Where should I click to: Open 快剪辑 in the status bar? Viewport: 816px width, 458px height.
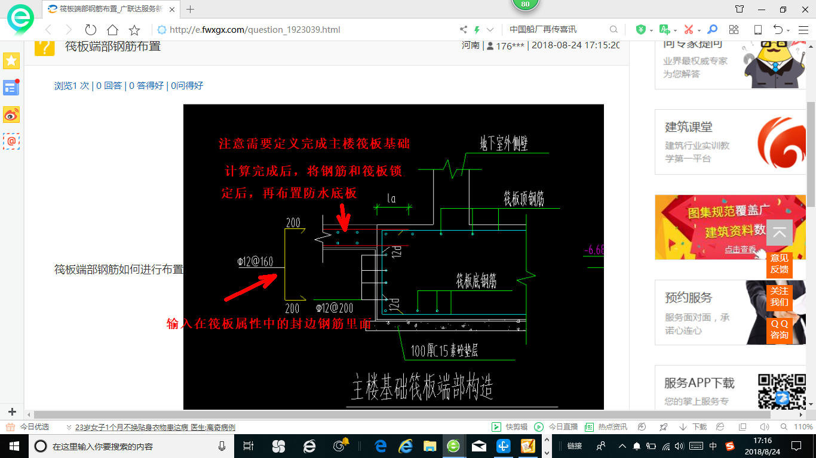click(510, 427)
